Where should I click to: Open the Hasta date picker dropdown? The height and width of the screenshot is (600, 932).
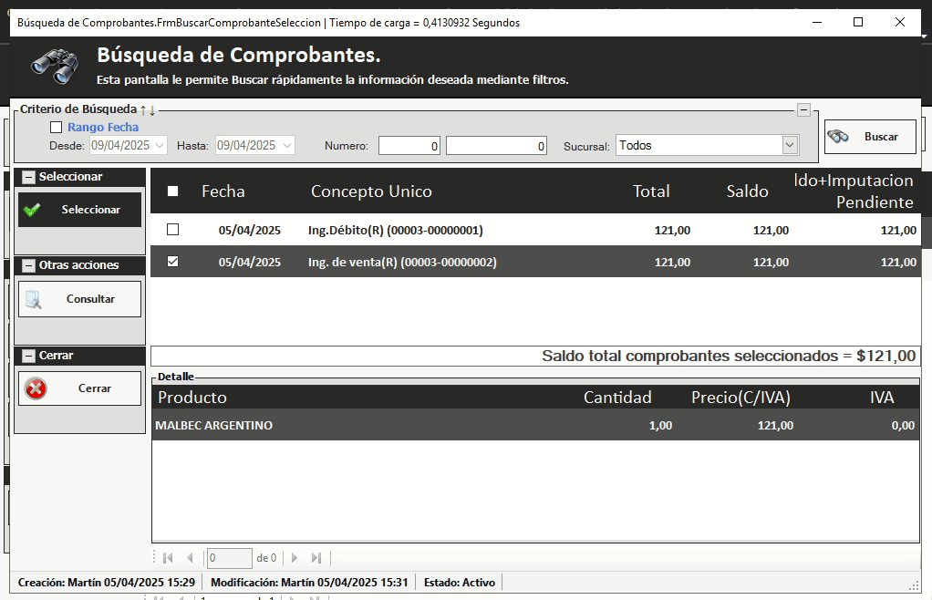coord(287,145)
